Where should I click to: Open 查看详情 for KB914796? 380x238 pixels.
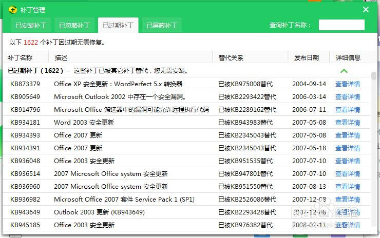(x=348, y=110)
